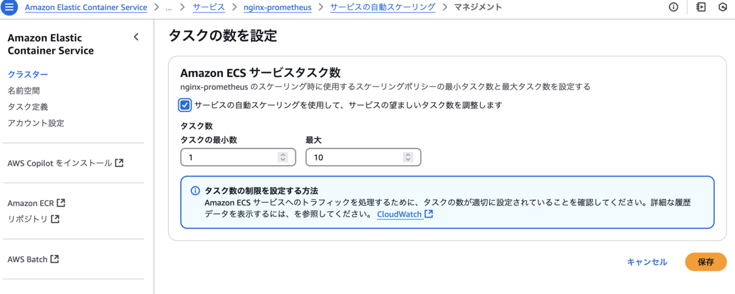This screenshot has height=294, width=735.
Task: Click the マネジメント breadcrumb text
Action: click(478, 7)
